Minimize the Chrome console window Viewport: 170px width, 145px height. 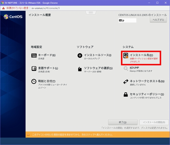pos(149,3)
